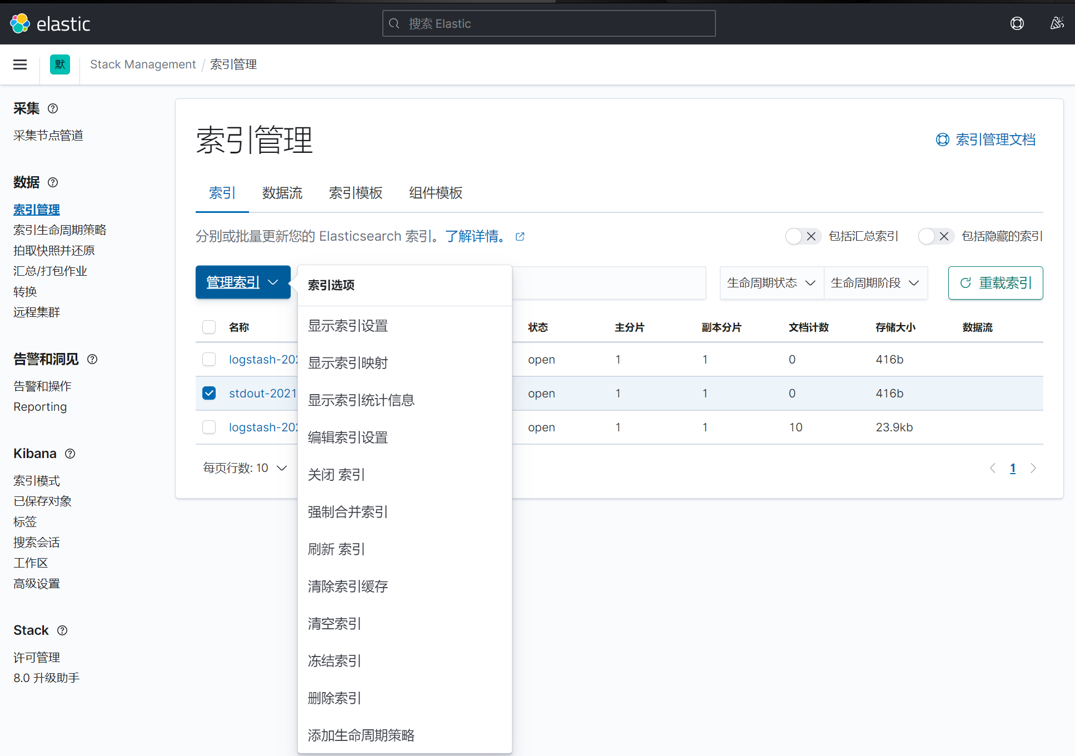Switch to the 组件模板 tab
The height and width of the screenshot is (756, 1075).
pyautogui.click(x=436, y=193)
